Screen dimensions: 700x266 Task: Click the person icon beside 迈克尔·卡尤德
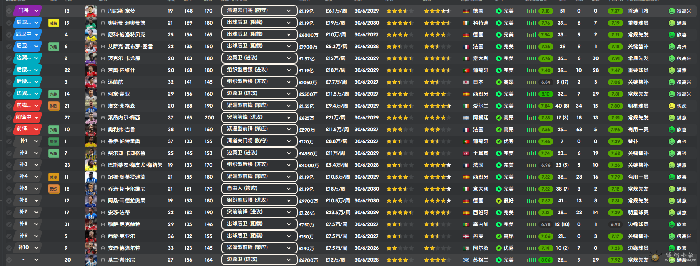coord(103,58)
